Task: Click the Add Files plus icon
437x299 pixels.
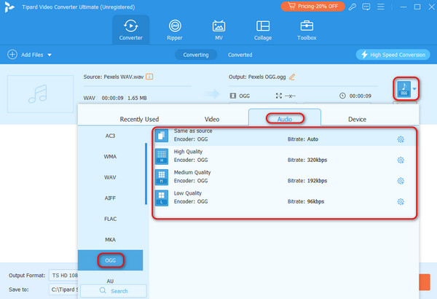Action: (x=12, y=55)
